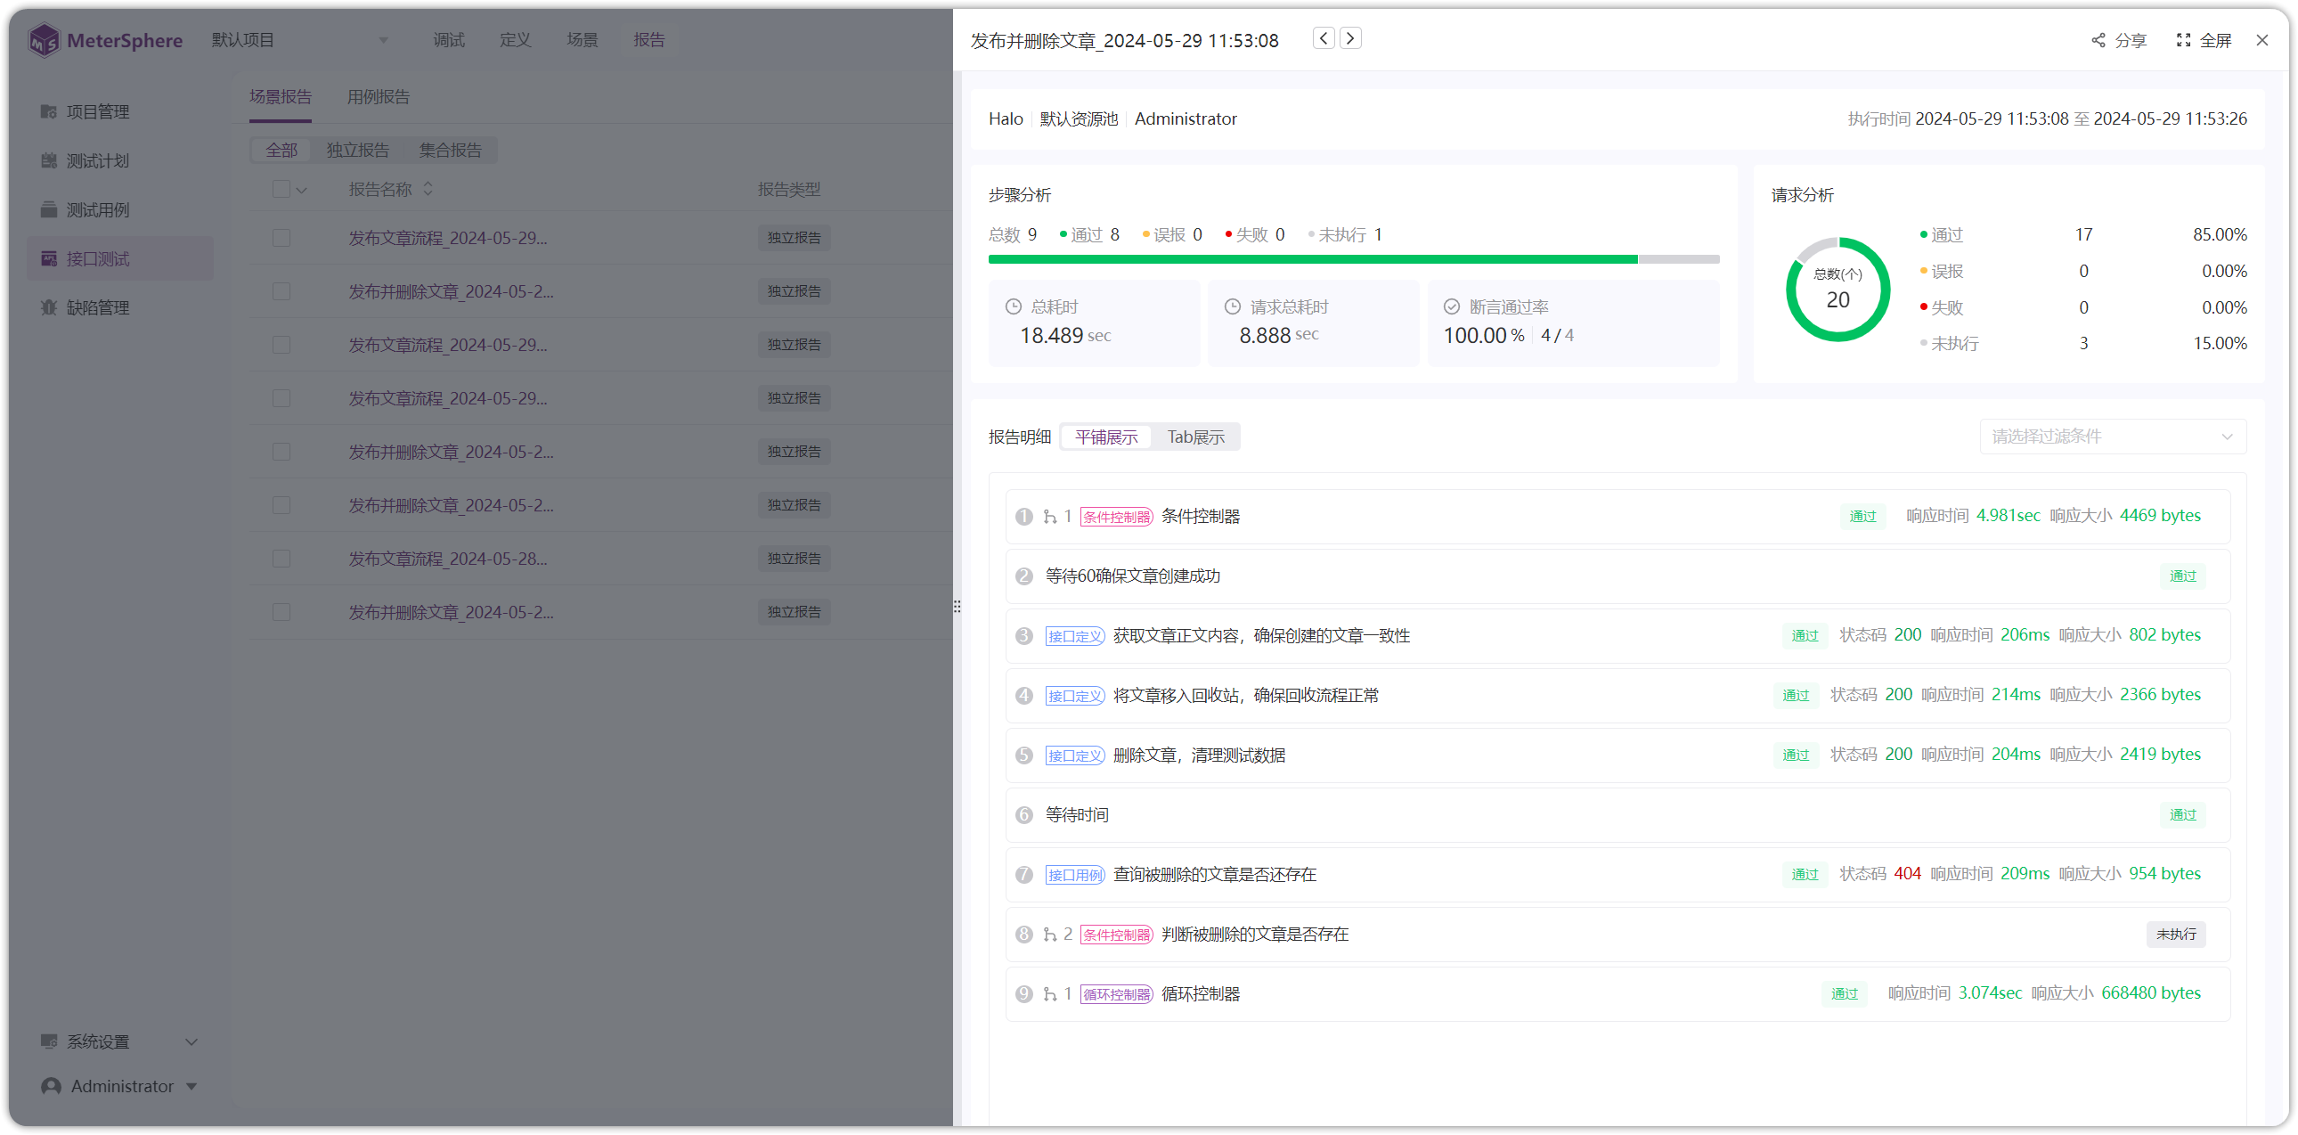Sort by 报告名称 column arrows
Viewport: 2298px width, 1135px height.
point(428,189)
